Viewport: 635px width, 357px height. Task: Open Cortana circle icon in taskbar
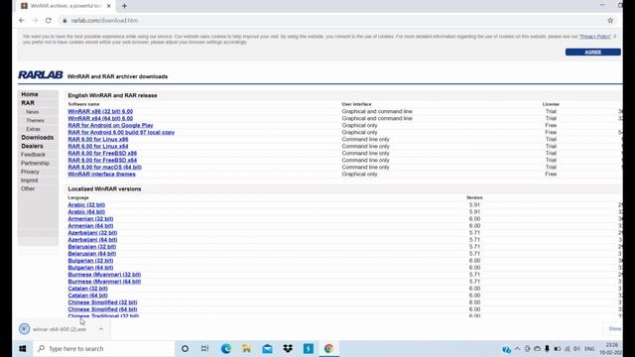point(185,348)
